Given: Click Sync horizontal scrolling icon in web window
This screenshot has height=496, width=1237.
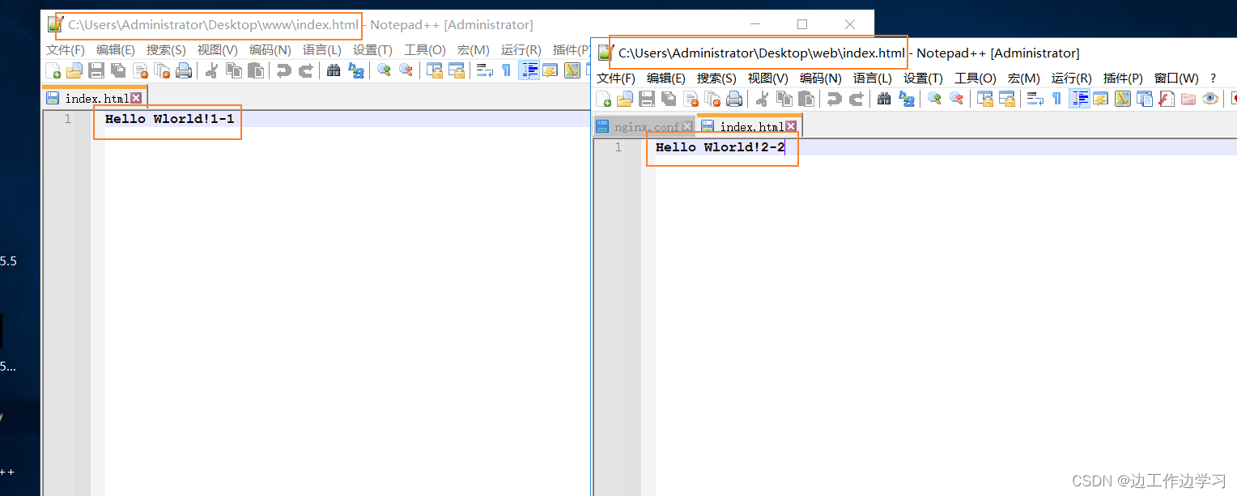Looking at the screenshot, I should coord(1006,99).
